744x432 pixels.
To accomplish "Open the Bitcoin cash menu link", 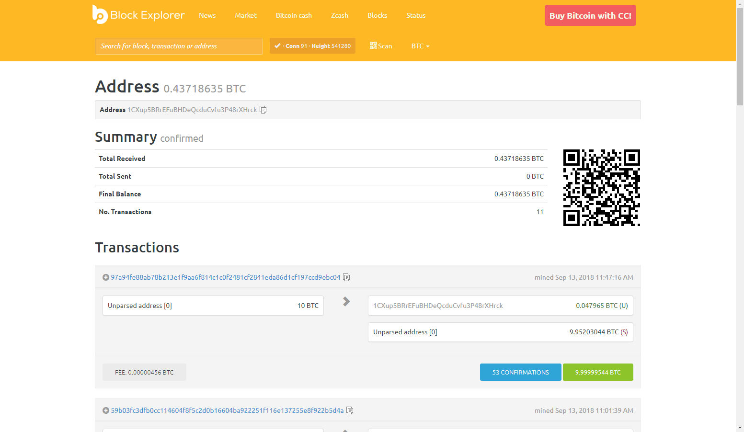I will click(294, 15).
